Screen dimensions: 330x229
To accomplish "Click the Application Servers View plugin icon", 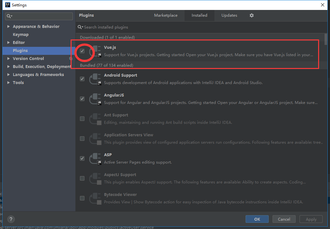I will 95,139.
